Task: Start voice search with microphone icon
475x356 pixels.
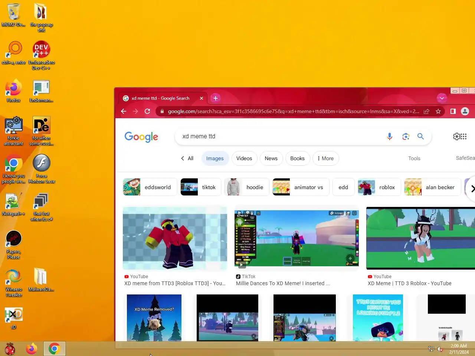Action: [x=390, y=136]
